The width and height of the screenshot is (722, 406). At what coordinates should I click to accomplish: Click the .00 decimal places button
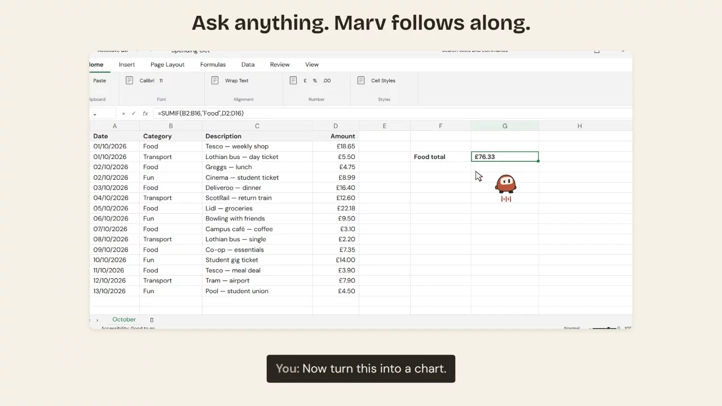click(x=327, y=81)
